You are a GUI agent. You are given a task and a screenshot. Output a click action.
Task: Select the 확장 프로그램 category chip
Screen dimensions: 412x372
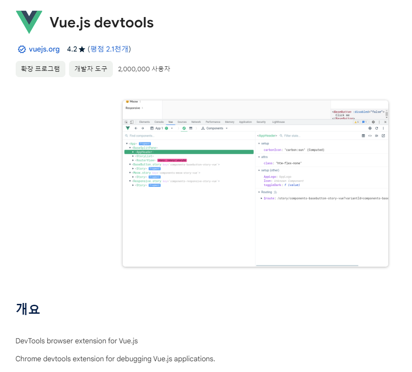40,69
